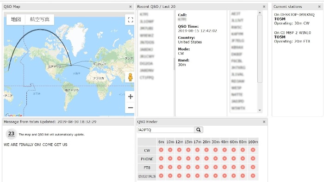This screenshot has width=324, height=182.
Task: Click the 北アメリカ label on the map
Action: (x=55, y=67)
